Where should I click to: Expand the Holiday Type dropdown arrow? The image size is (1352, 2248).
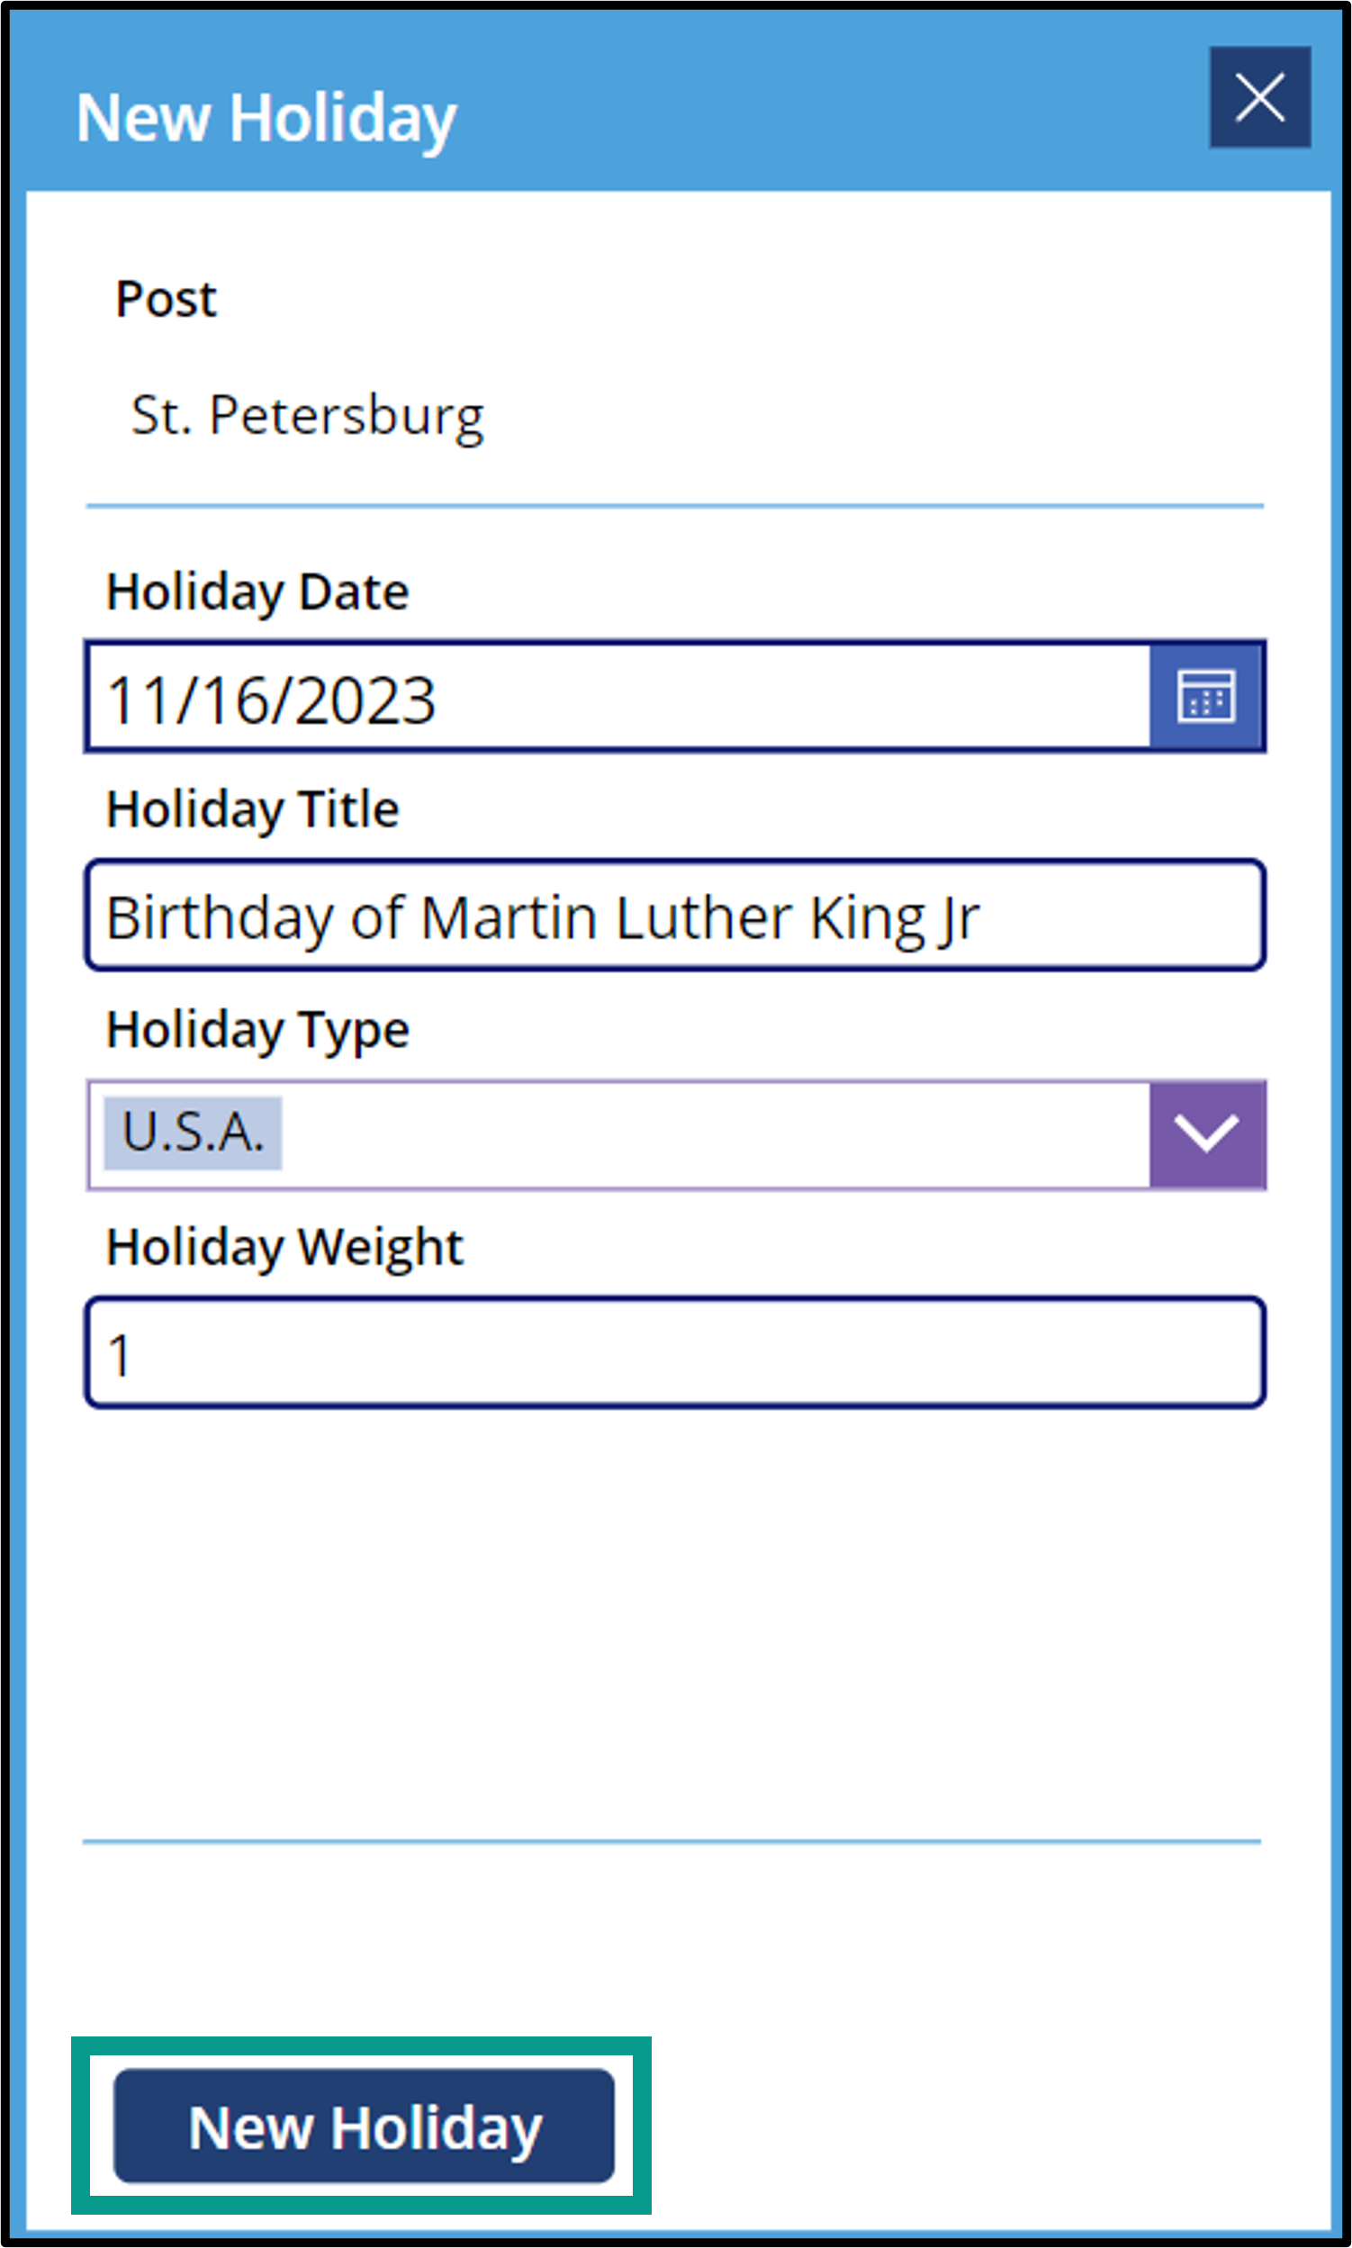click(x=1207, y=1134)
